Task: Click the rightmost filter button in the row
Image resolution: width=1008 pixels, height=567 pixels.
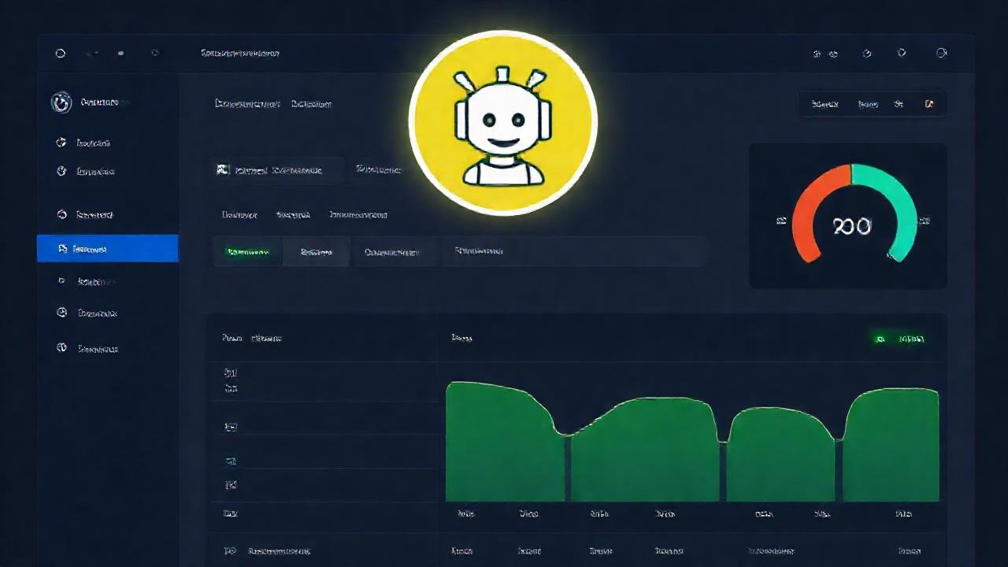Action: 478,251
